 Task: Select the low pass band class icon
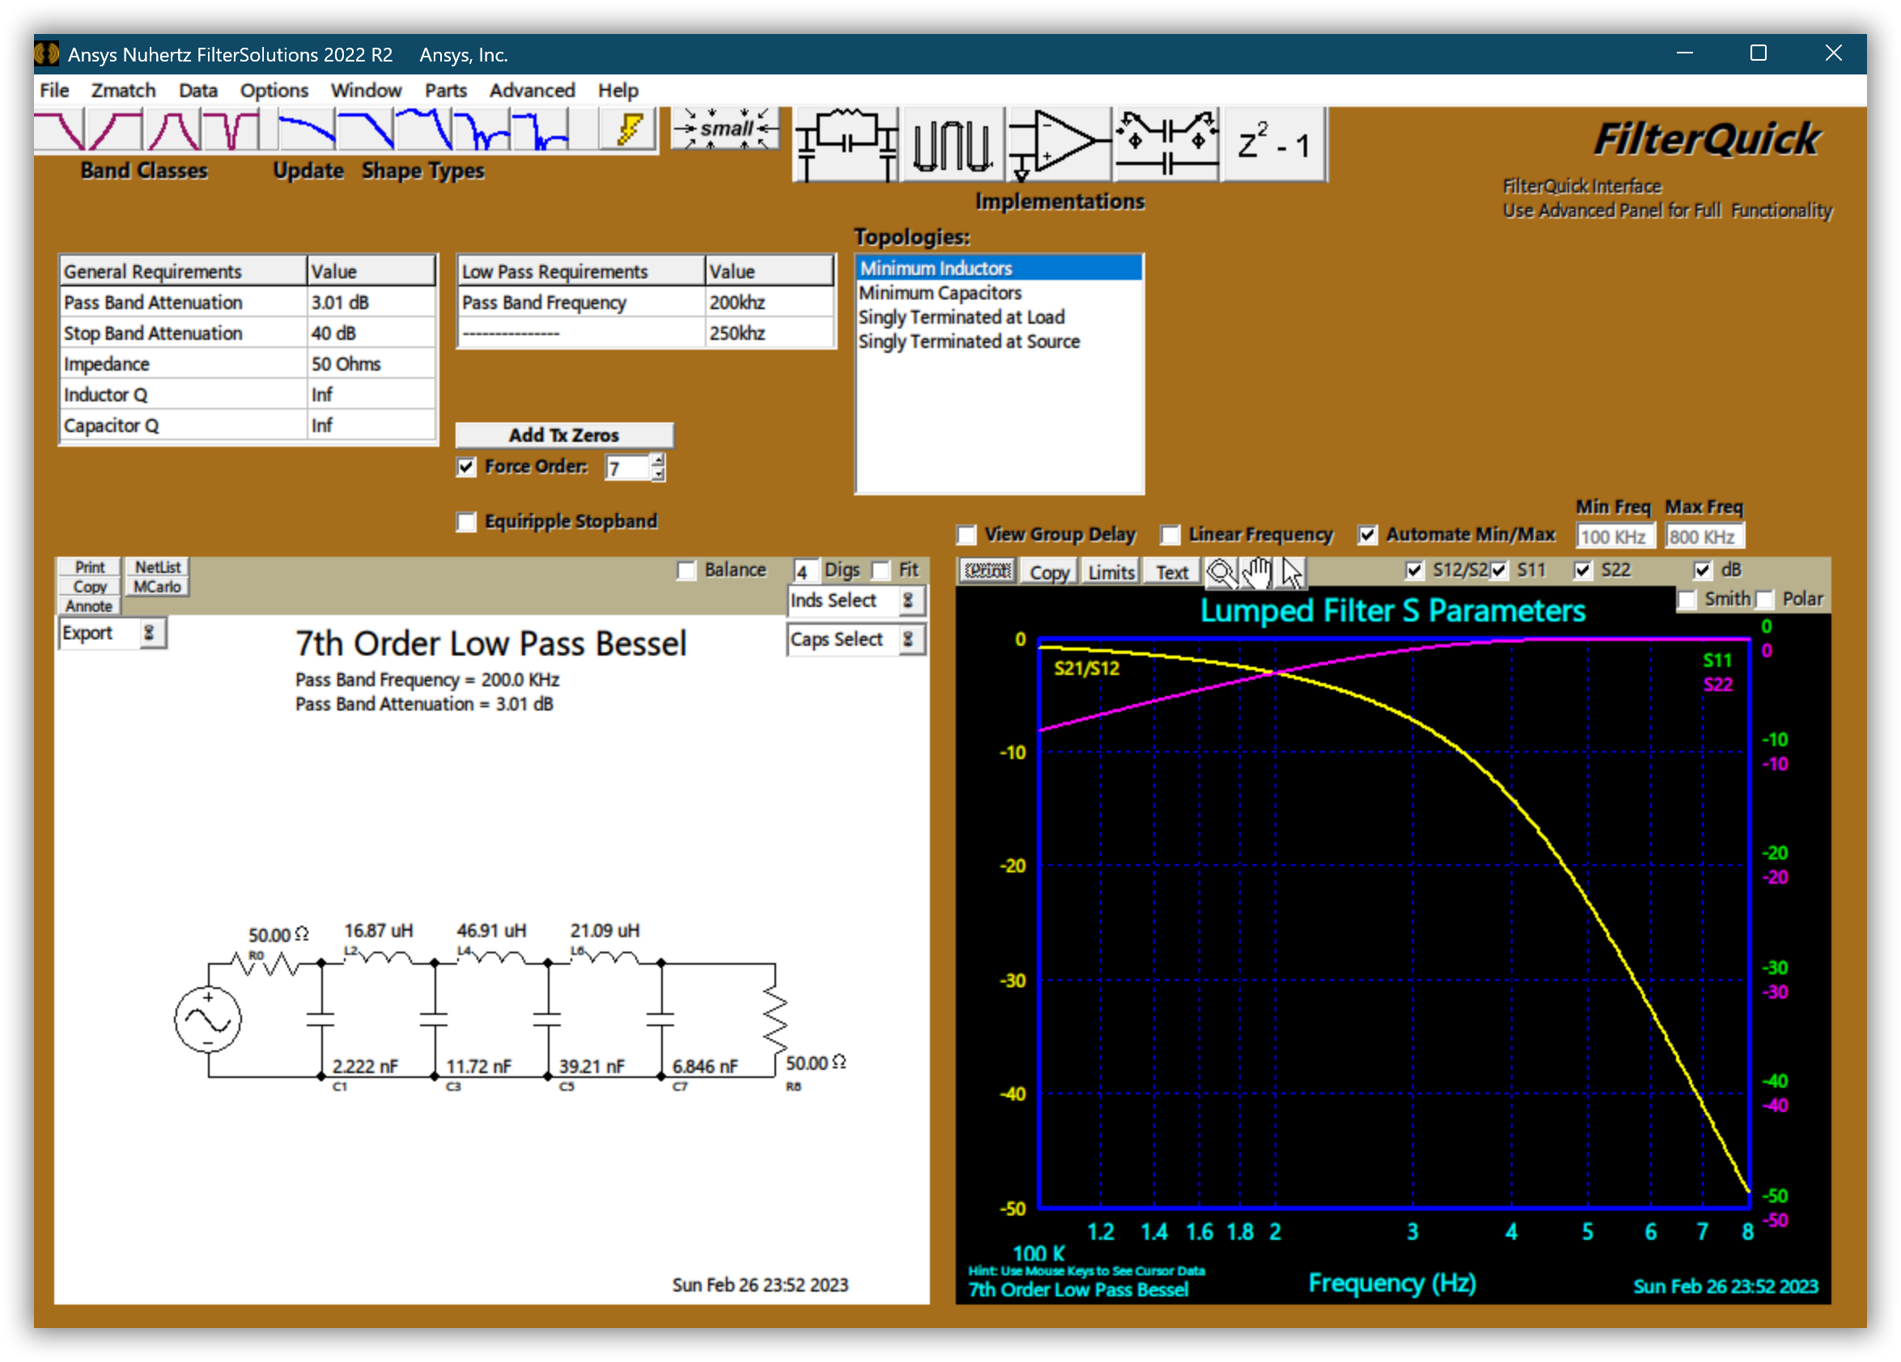(x=60, y=130)
